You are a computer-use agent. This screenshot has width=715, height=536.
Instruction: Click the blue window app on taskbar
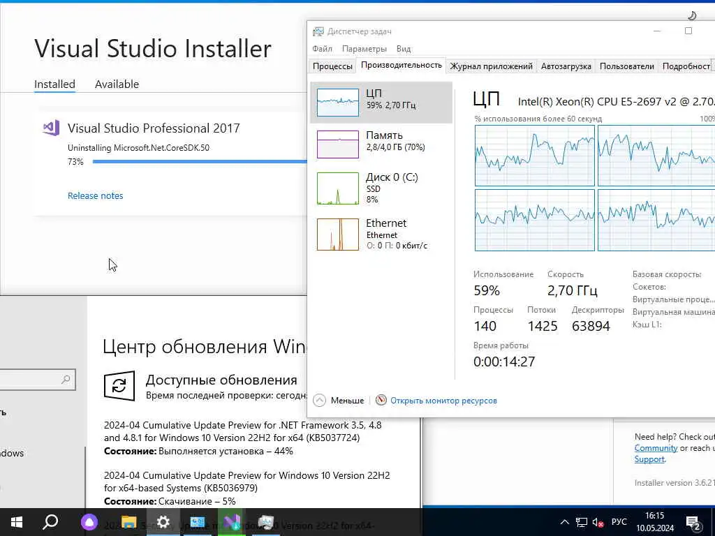coord(198,522)
